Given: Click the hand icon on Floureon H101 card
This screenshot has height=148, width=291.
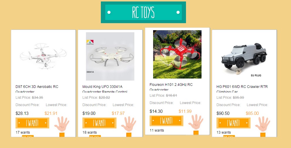Looking at the screenshot, I should (x=196, y=122).
